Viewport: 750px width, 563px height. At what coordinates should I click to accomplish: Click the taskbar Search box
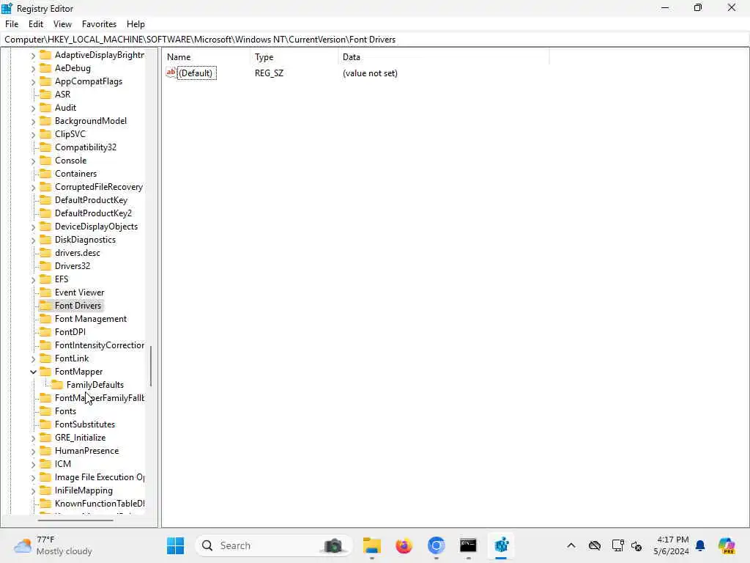point(274,545)
